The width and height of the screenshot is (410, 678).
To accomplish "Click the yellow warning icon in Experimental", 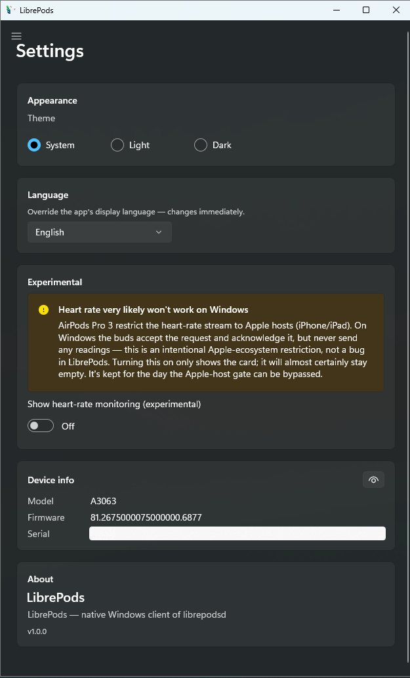I will pos(43,309).
